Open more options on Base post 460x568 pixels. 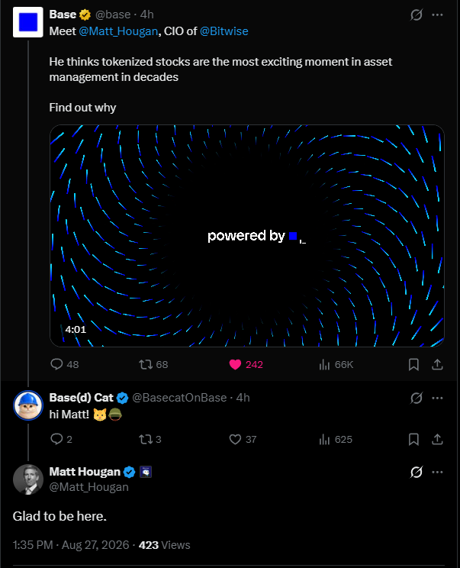coord(437,15)
